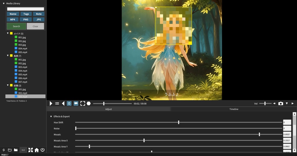Click the effects panel scrollbar up arrow
The image size is (297, 156).
tap(294, 114)
